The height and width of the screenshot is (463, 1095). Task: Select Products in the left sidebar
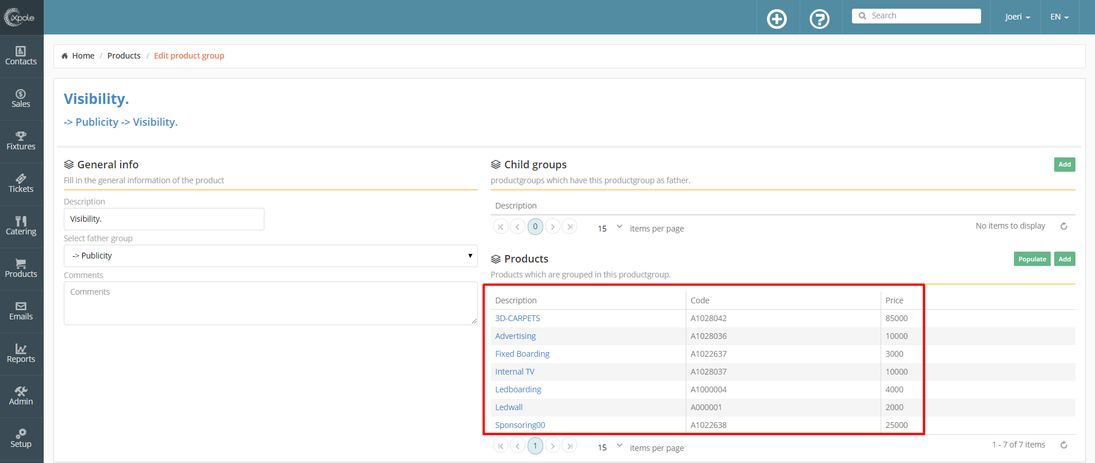point(21,269)
